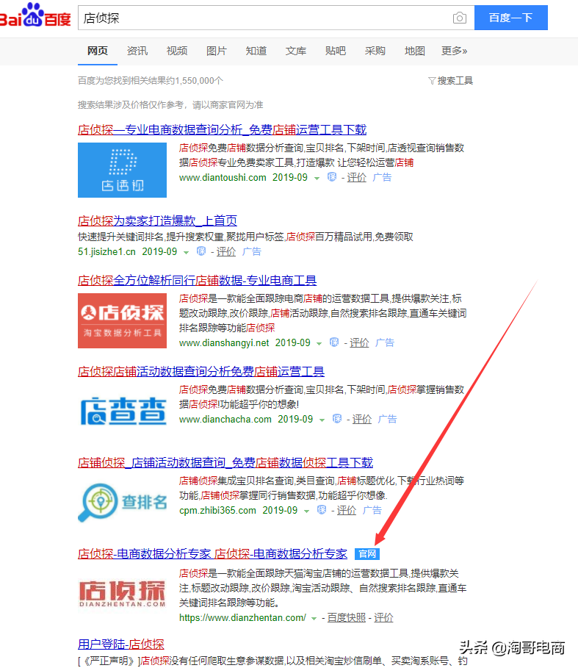Open result 店侦探全方位解析同行店铺数据

tap(197, 280)
